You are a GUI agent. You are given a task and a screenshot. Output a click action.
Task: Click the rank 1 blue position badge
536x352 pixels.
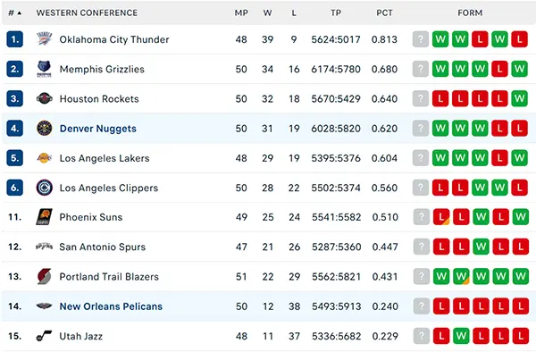(x=14, y=39)
